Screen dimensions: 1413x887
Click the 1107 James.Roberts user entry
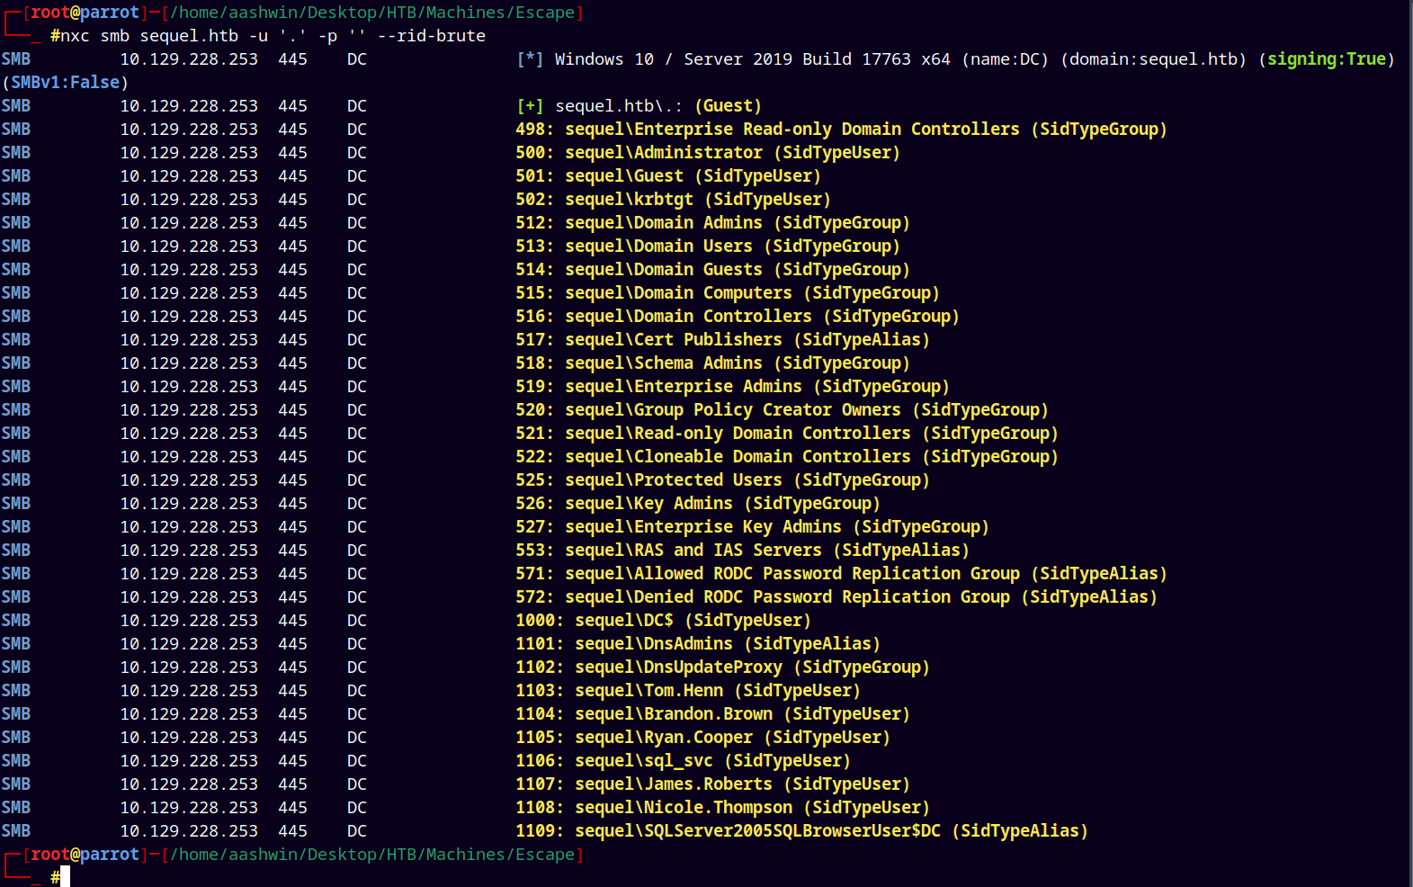[713, 784]
